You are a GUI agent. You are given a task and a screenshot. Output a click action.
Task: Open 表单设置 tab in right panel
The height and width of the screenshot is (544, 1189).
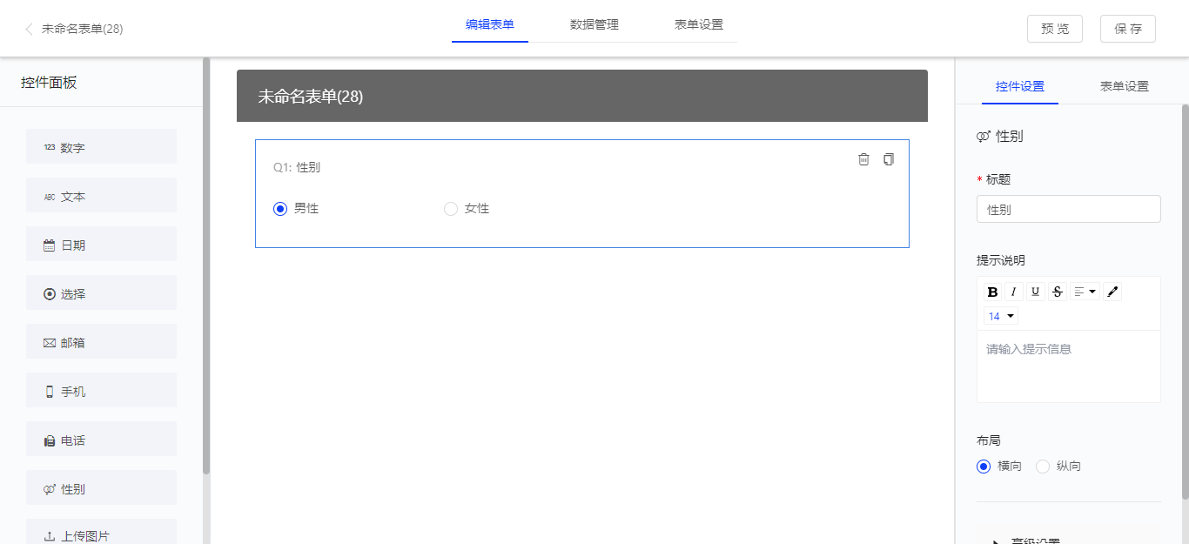coord(1125,86)
